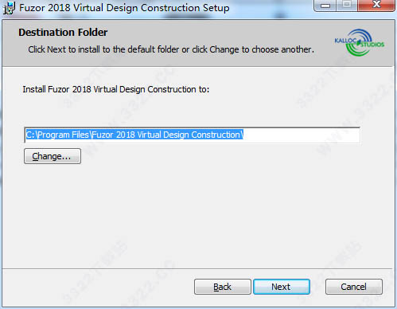This screenshot has width=397, height=309.
Task: Click the blue KALLOC text in logo
Action: click(345, 41)
